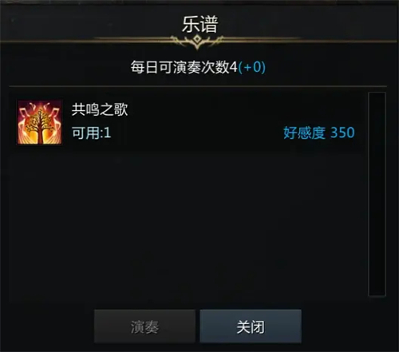Select the 共鸣之歌 song name
Screen dimensions: 399x352
coord(100,109)
